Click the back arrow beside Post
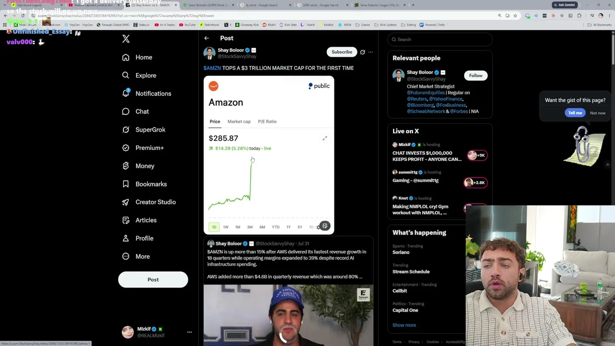The height and width of the screenshot is (346, 615). point(207,38)
